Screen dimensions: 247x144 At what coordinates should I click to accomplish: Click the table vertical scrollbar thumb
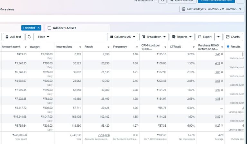(x=242, y=55)
